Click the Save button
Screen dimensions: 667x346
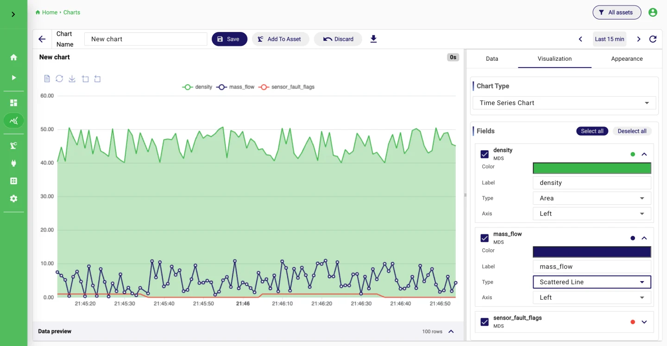(229, 39)
